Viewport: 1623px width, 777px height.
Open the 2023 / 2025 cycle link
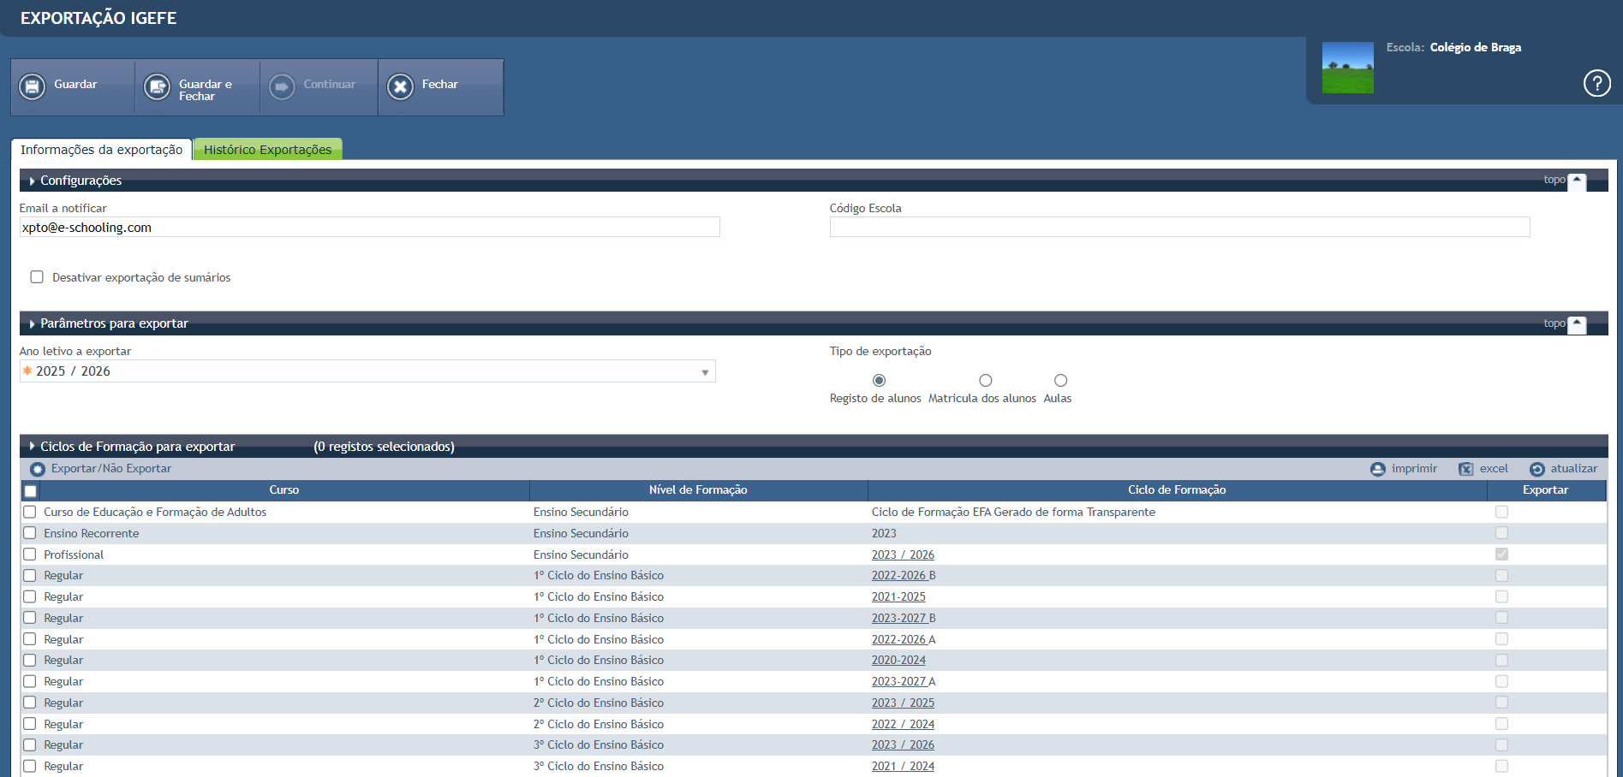[903, 703]
